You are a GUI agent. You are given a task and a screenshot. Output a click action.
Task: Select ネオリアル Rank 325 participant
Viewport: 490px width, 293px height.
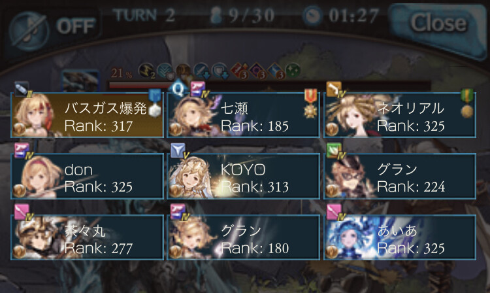point(400,114)
